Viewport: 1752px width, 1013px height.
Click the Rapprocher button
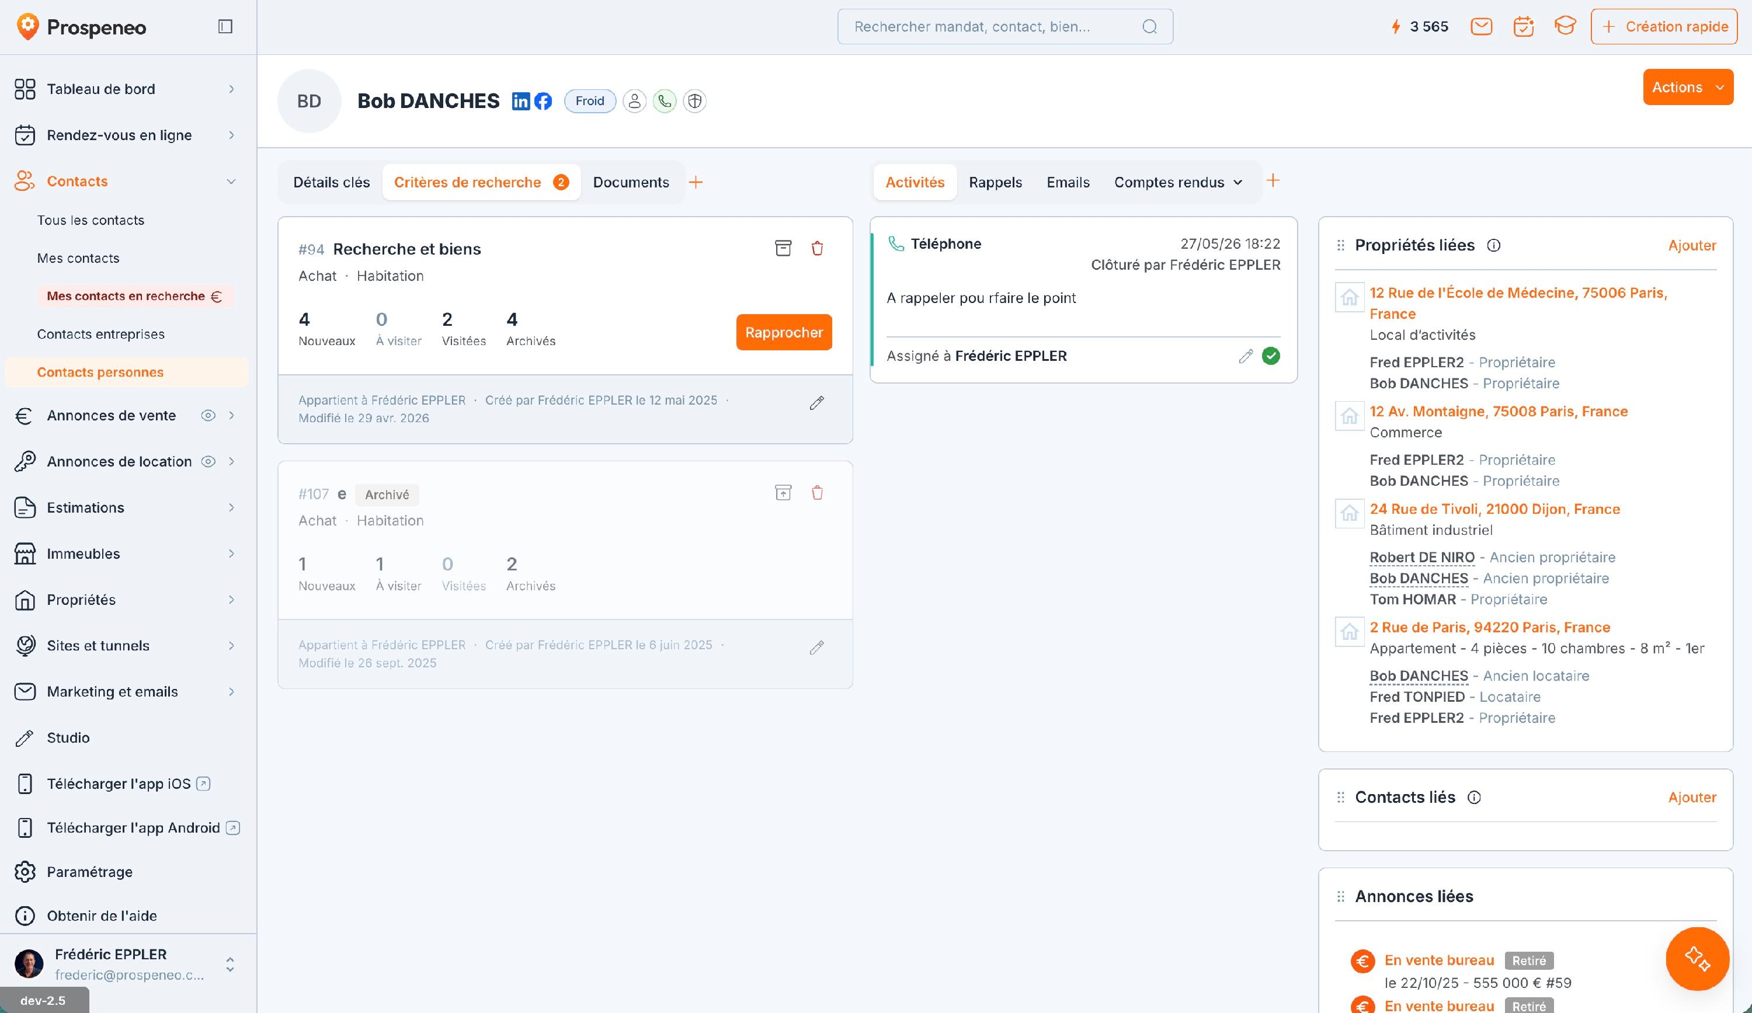coord(784,332)
